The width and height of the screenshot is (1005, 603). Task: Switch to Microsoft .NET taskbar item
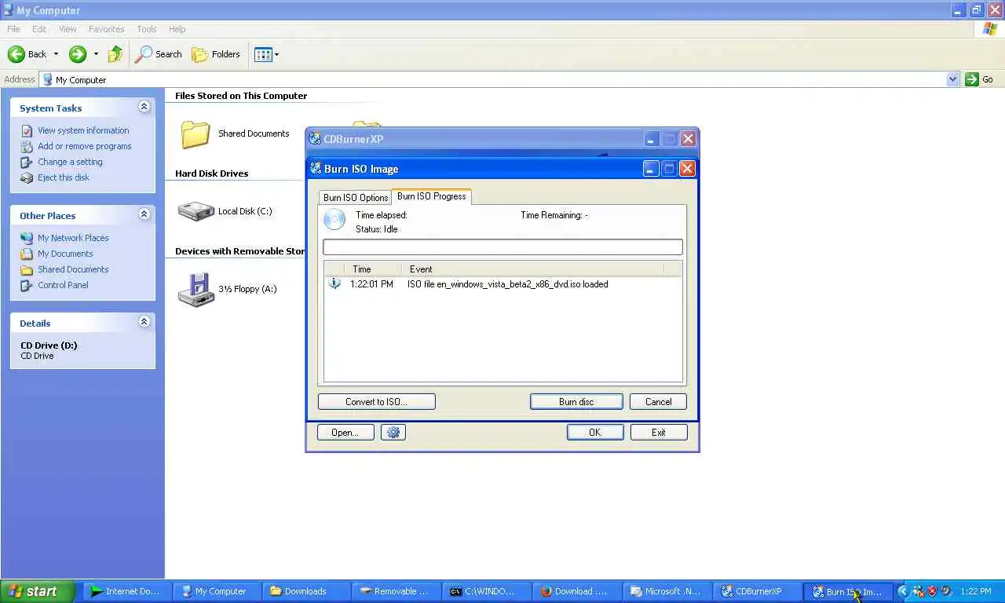point(666,591)
